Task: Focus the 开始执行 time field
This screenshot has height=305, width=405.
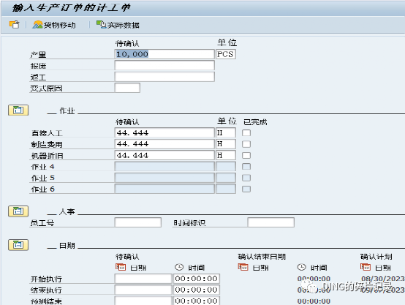Action: tap(197, 279)
